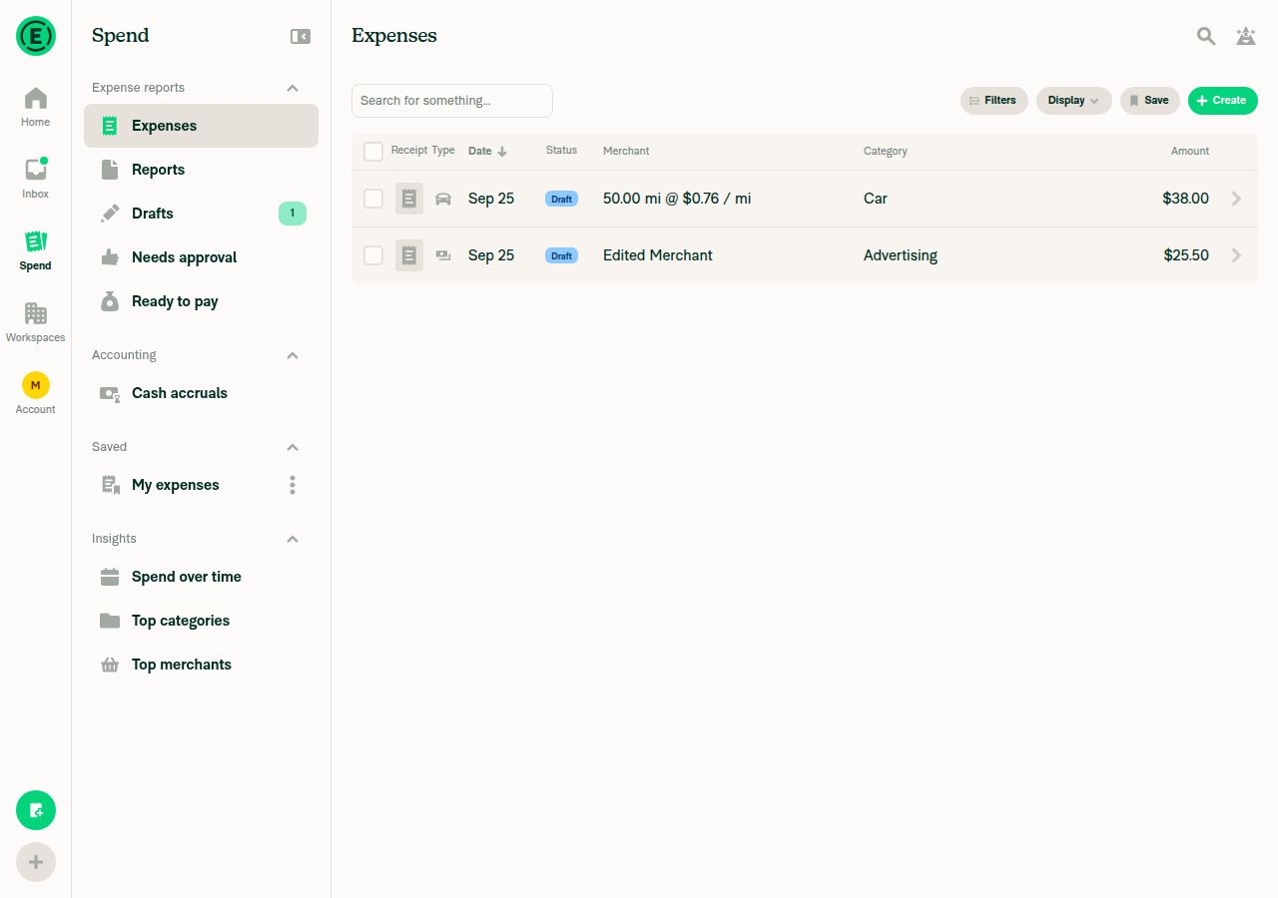Sort by the Amount column header
Viewport: 1278px width, 898px height.
point(1190,152)
